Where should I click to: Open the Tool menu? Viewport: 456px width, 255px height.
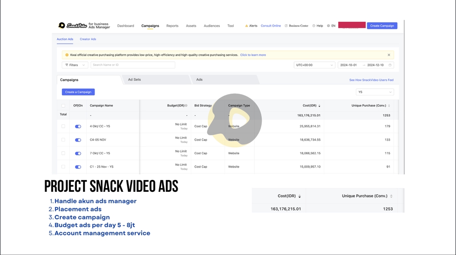click(x=231, y=26)
